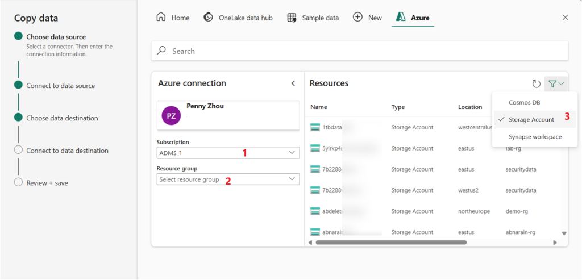
Task: Switch to OneLake data hub tab
Action: [238, 18]
